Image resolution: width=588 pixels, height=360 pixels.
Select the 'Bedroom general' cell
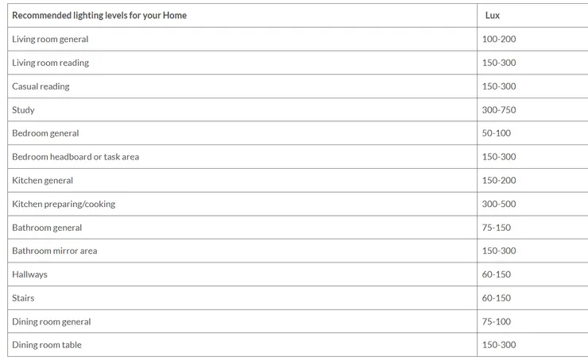(x=45, y=133)
